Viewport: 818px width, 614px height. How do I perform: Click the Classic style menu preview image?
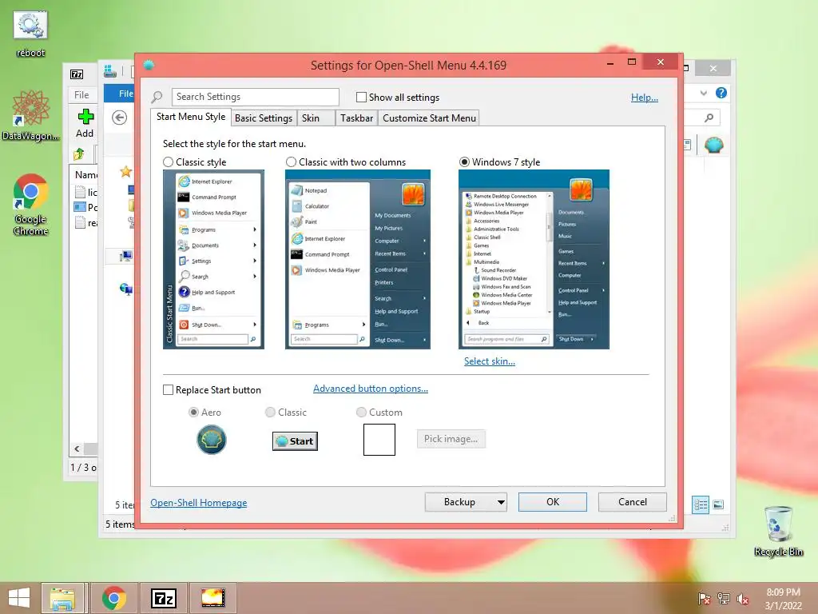pos(213,260)
